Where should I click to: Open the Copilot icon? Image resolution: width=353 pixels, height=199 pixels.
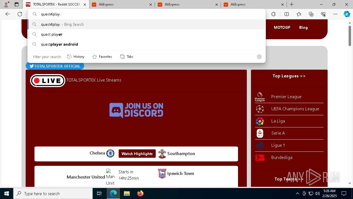[x=347, y=14]
